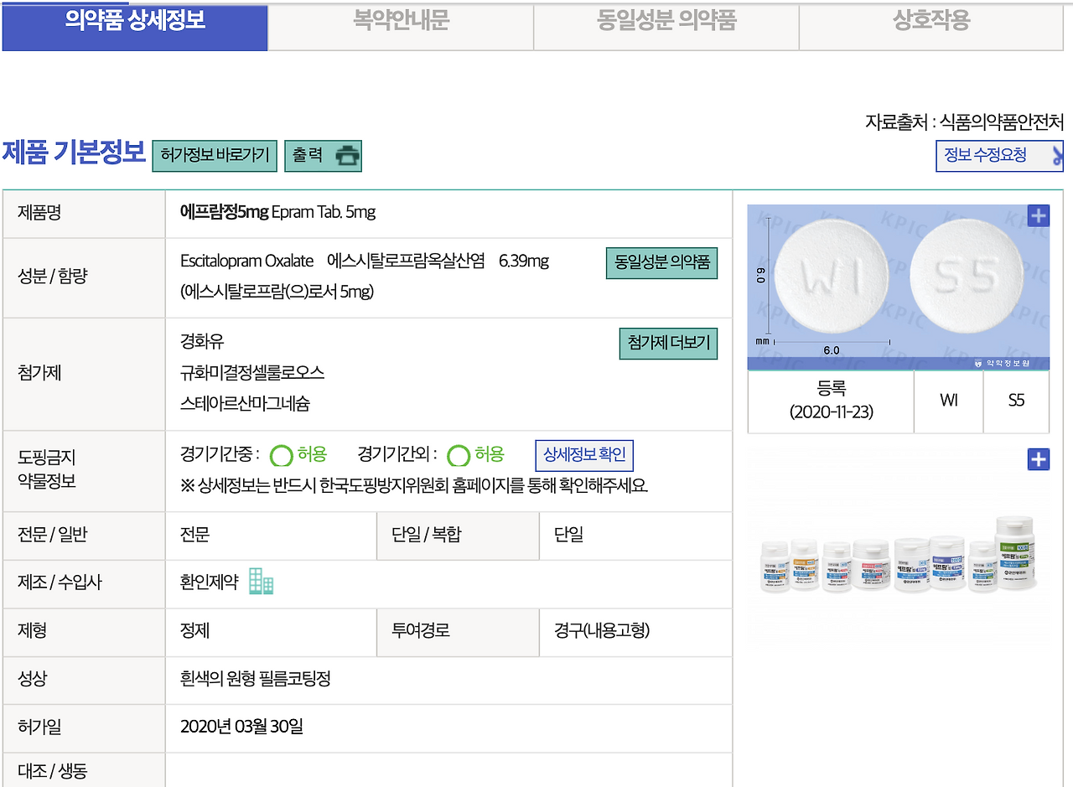Open the 상세정보 확인 link

584,455
